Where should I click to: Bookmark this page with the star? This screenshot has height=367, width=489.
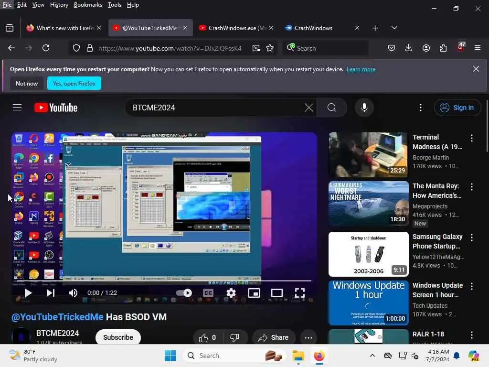pos(270,48)
